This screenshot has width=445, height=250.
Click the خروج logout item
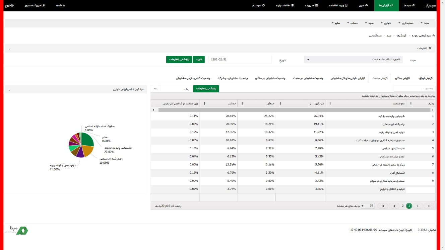tap(9, 5)
